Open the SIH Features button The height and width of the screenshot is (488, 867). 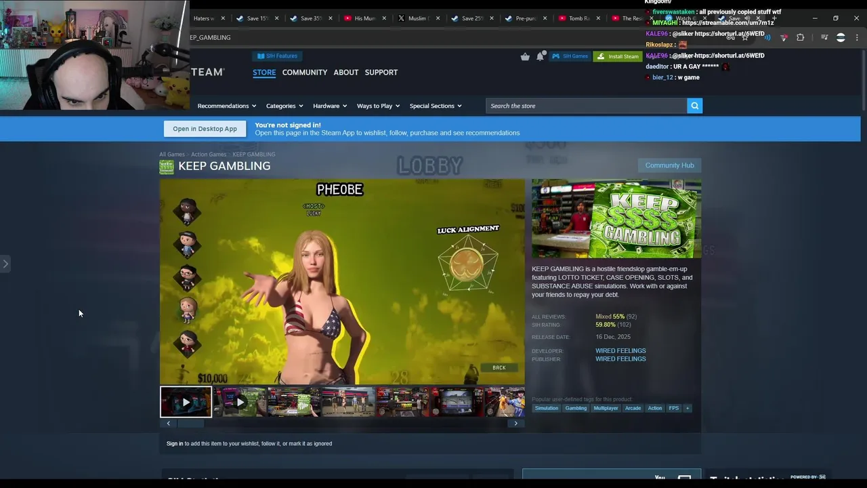click(x=277, y=56)
